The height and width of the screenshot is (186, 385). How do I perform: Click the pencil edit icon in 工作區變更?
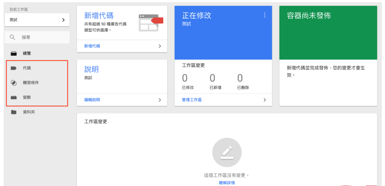click(x=227, y=152)
